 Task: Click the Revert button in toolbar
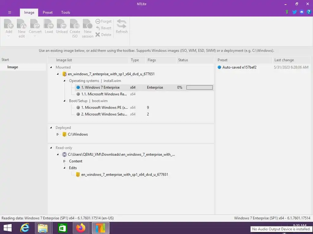[x=103, y=28]
